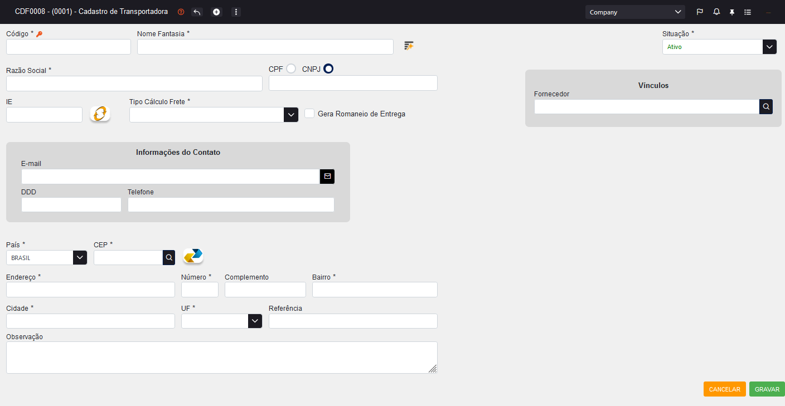The image size is (785, 406).
Task: Click the Correios logo icon near CEP
Action: click(x=193, y=256)
